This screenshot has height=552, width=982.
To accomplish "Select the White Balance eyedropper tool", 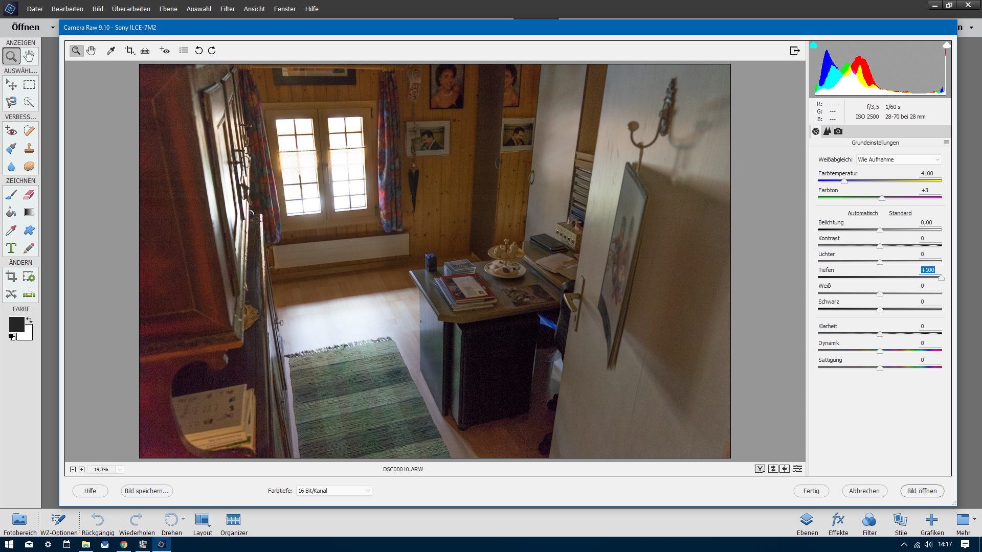I will pos(110,50).
